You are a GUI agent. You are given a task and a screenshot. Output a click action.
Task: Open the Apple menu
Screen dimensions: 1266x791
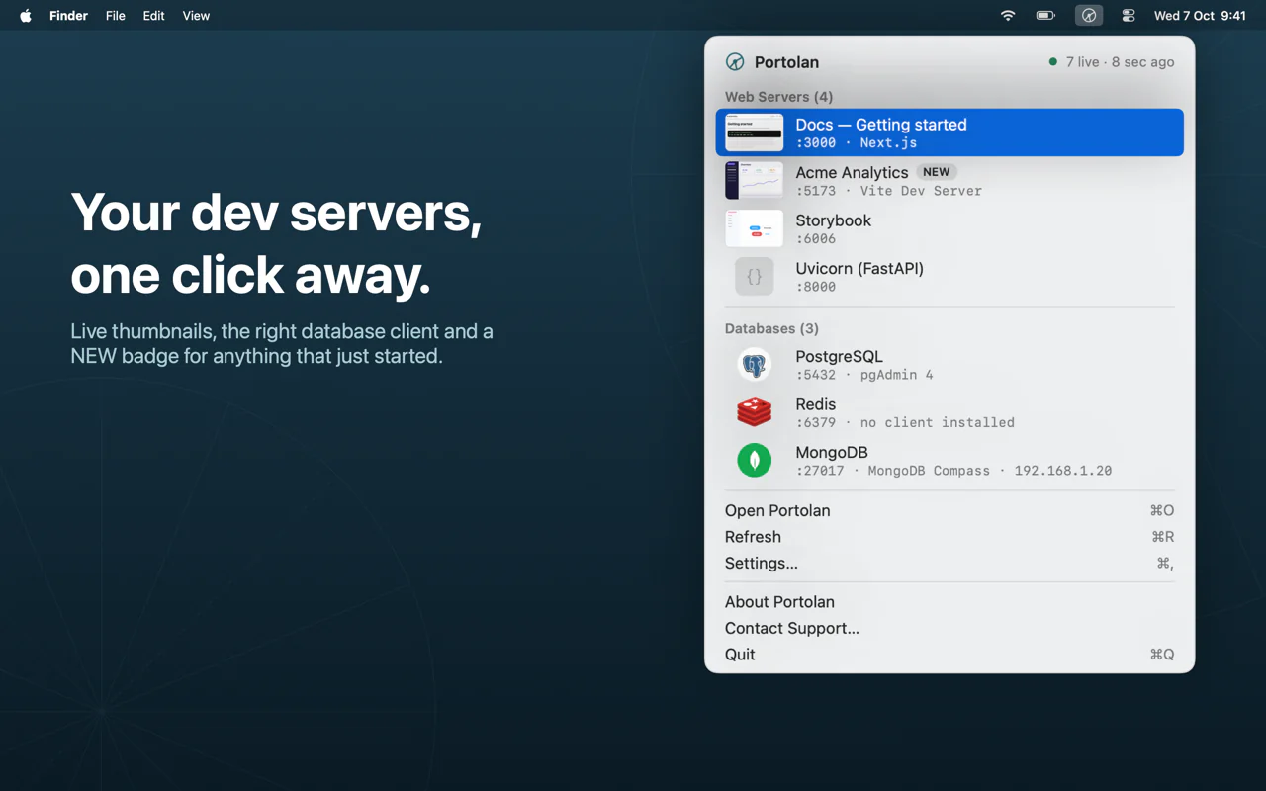pos(26,16)
